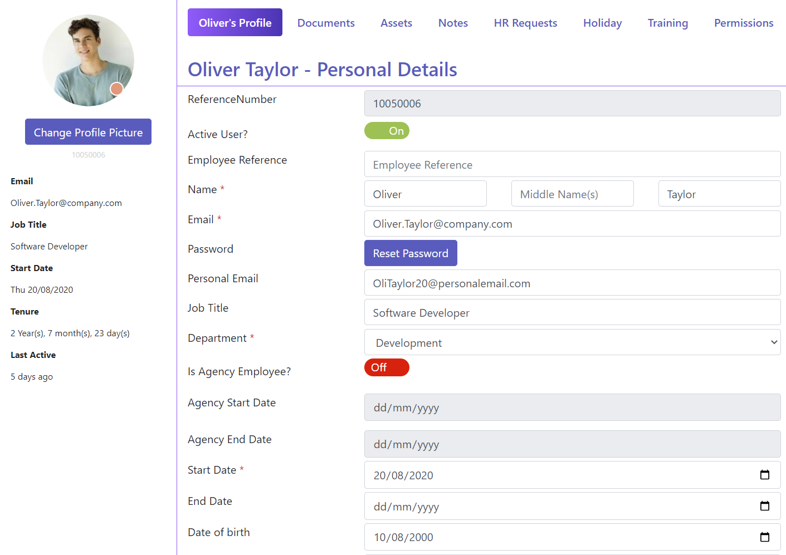Open calendar picker for Date of birth

coord(765,537)
